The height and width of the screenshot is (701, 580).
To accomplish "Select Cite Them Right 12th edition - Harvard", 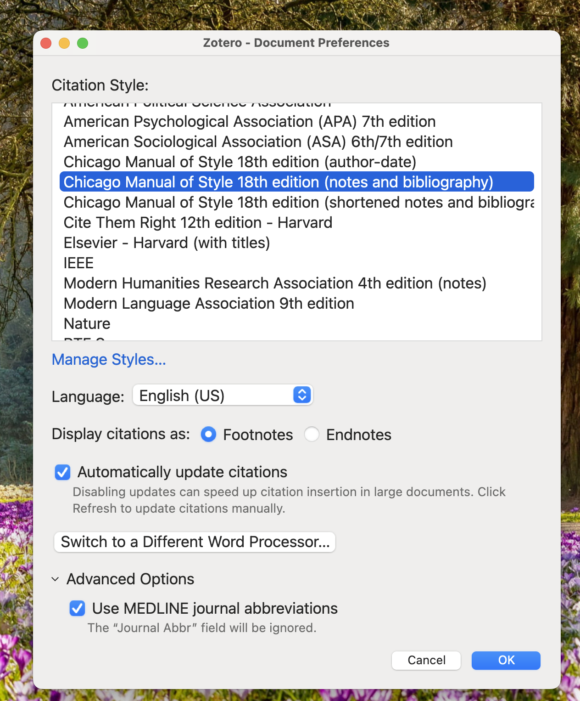I will (297, 223).
